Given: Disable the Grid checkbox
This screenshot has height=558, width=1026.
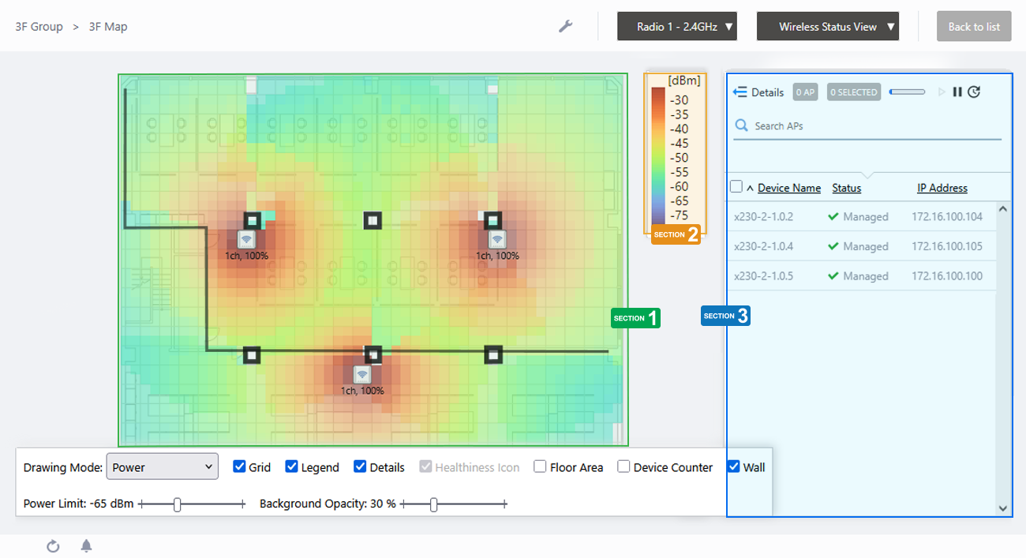Looking at the screenshot, I should [240, 466].
